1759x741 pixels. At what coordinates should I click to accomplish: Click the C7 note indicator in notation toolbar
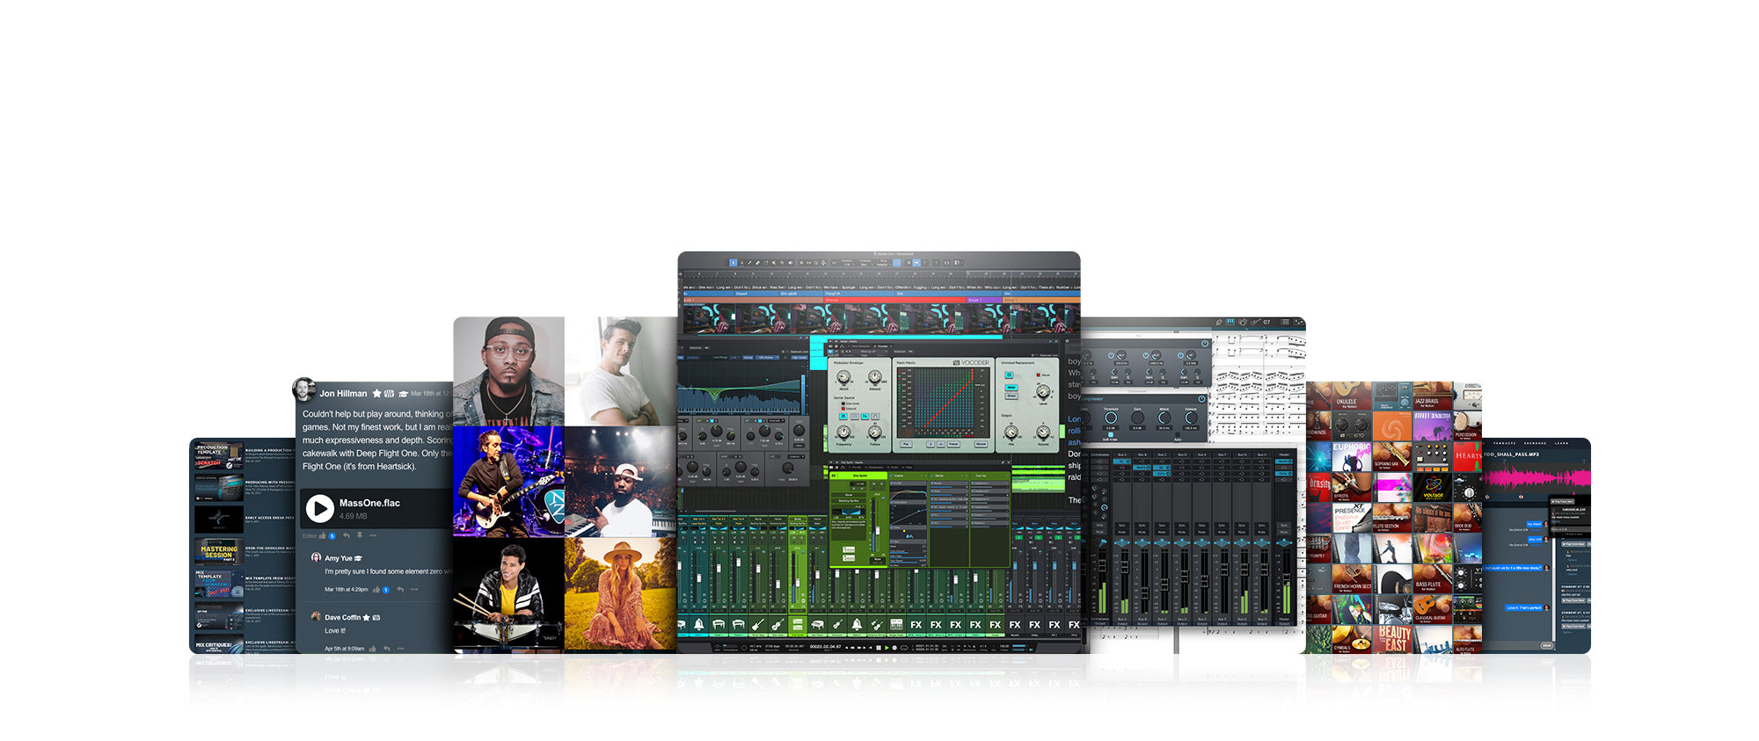1266,322
